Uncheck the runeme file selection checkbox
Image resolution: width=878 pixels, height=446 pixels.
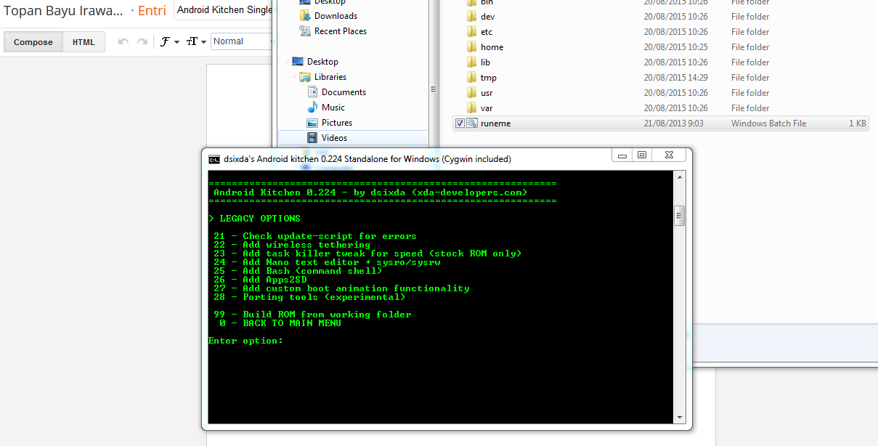(460, 123)
